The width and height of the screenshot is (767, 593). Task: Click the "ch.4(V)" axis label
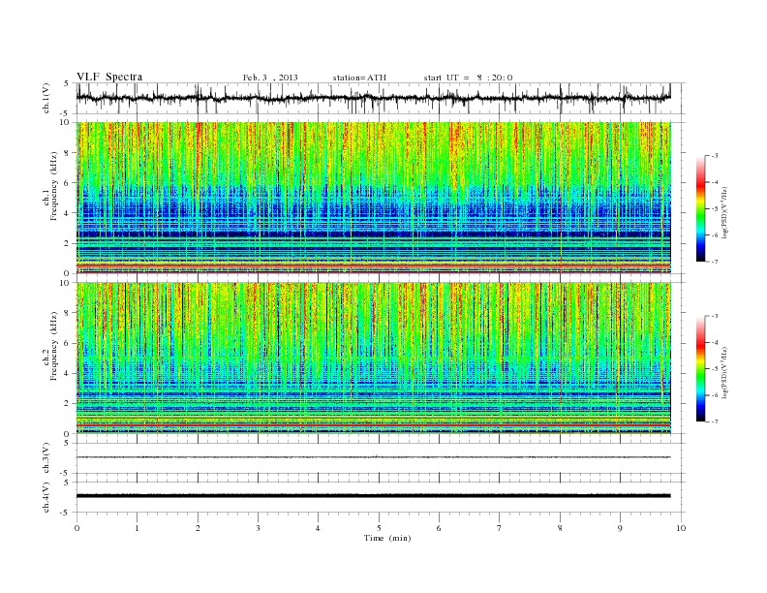click(46, 497)
